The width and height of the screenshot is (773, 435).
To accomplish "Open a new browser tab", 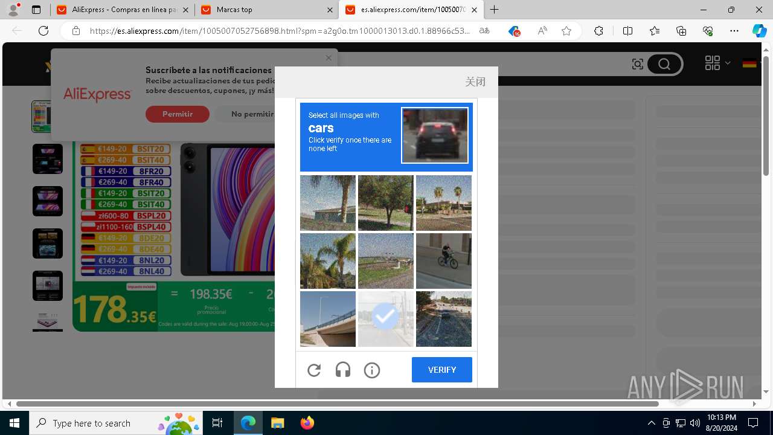I will click(x=495, y=10).
